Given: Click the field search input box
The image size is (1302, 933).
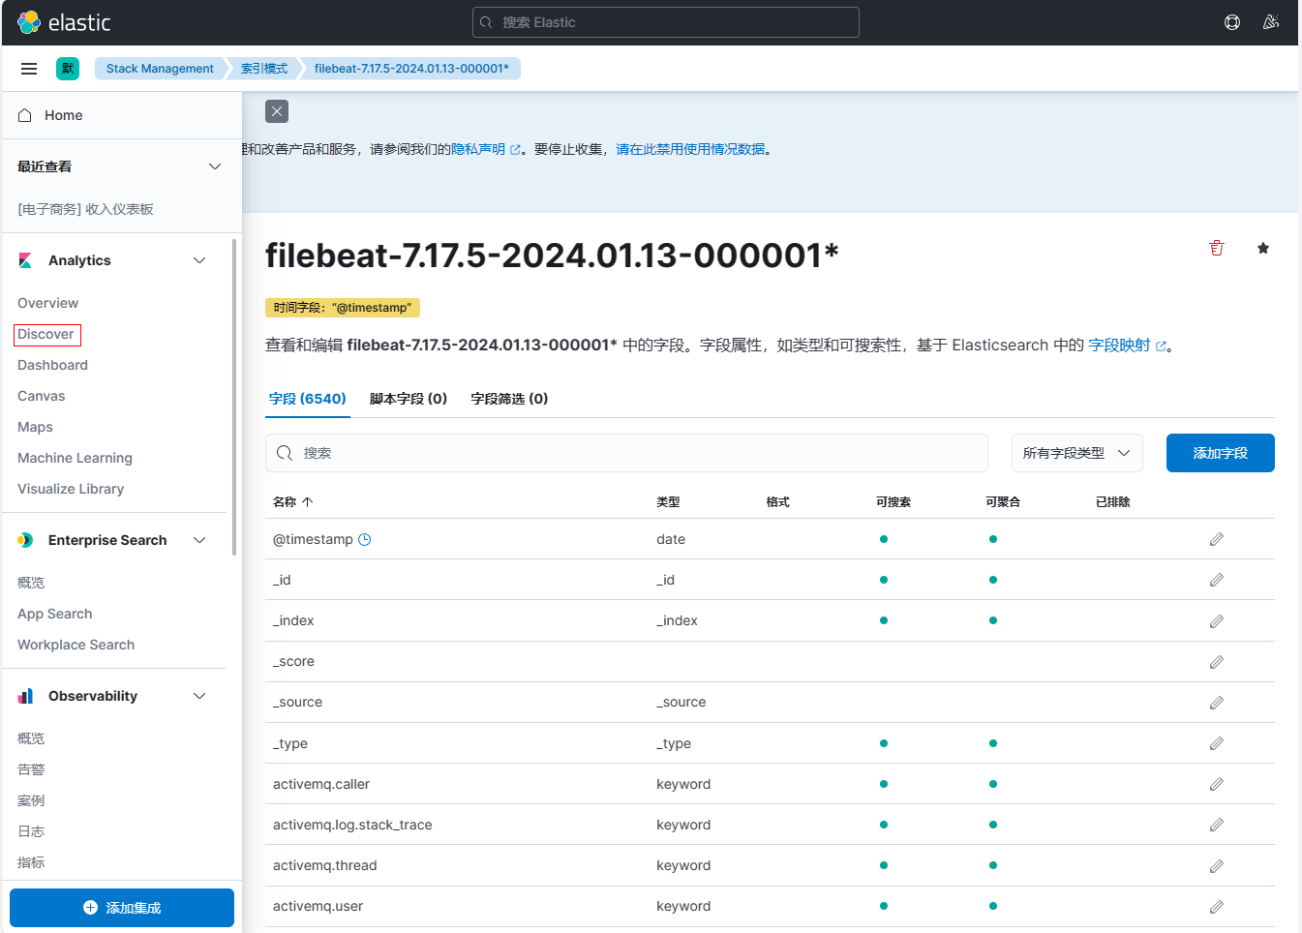Looking at the screenshot, I should click(x=639, y=453).
